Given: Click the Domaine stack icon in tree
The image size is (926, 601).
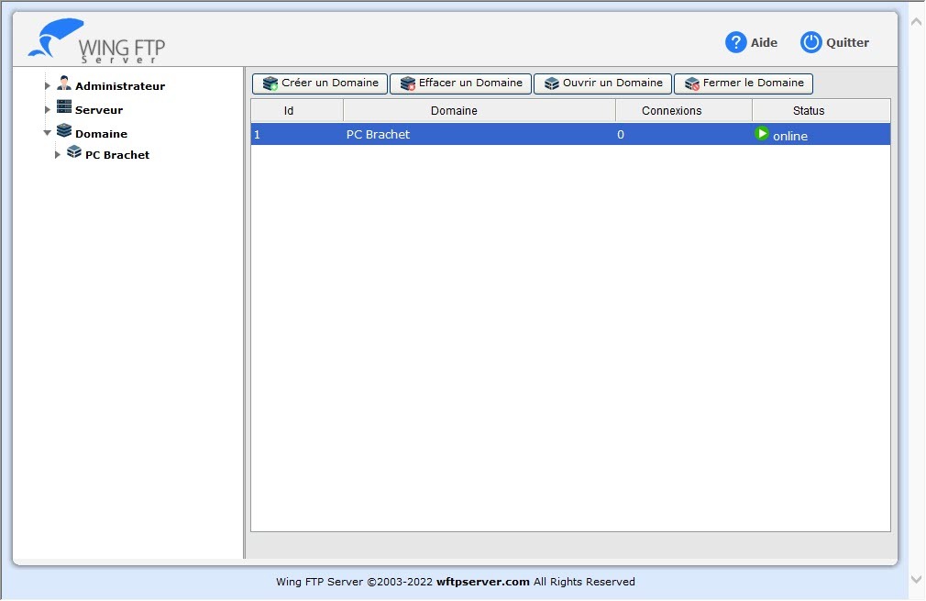Looking at the screenshot, I should point(64,130).
